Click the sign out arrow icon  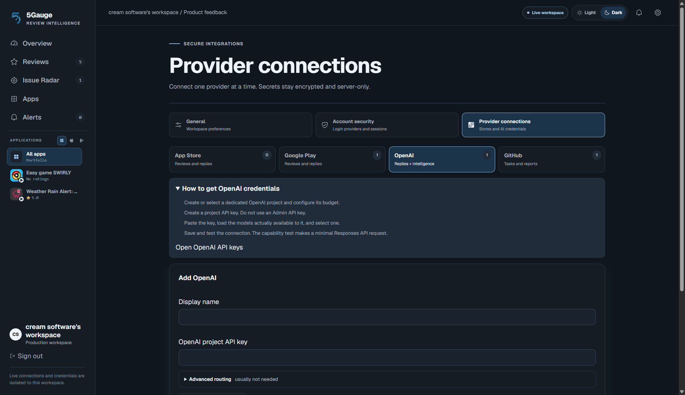pos(13,356)
